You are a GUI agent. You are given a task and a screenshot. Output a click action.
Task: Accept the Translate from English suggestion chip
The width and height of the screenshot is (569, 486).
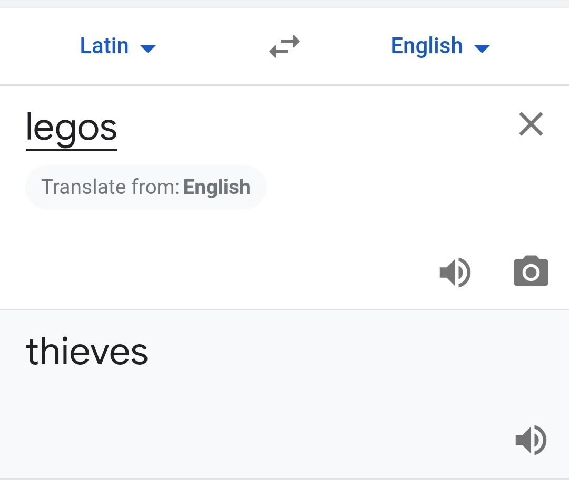(x=146, y=187)
